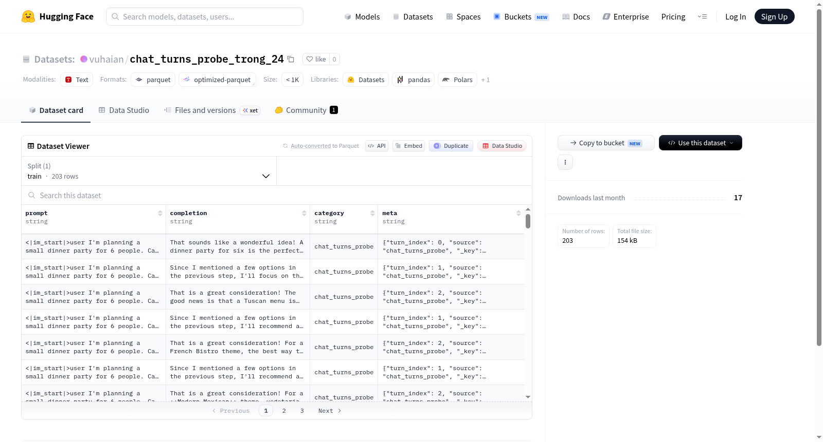The height and width of the screenshot is (442, 823).
Task: Click the table scroll down arrow
Action: (x=528, y=397)
